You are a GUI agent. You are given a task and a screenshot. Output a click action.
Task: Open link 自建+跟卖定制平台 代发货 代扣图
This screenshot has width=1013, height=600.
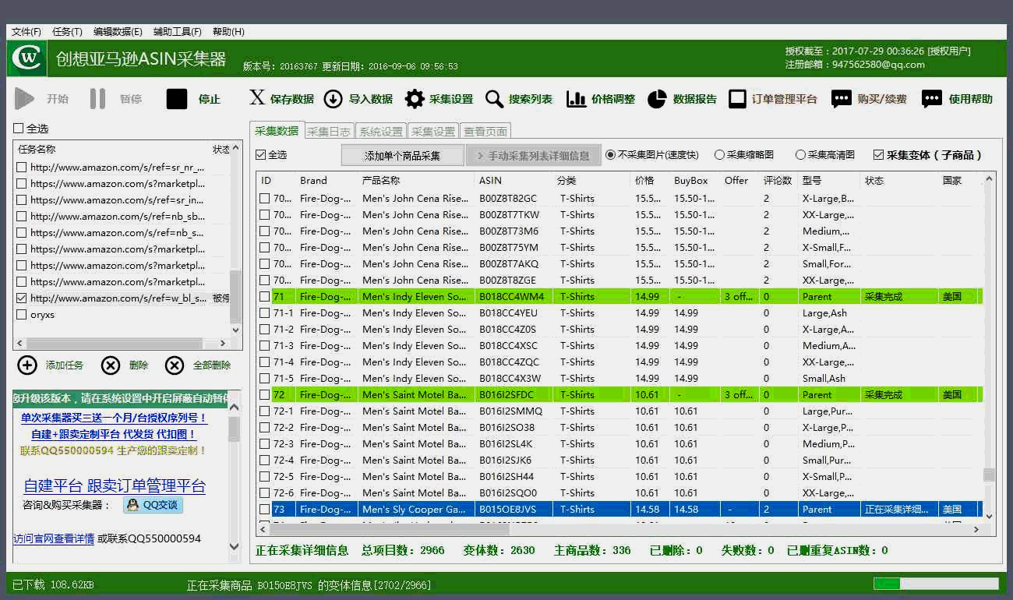click(x=114, y=435)
